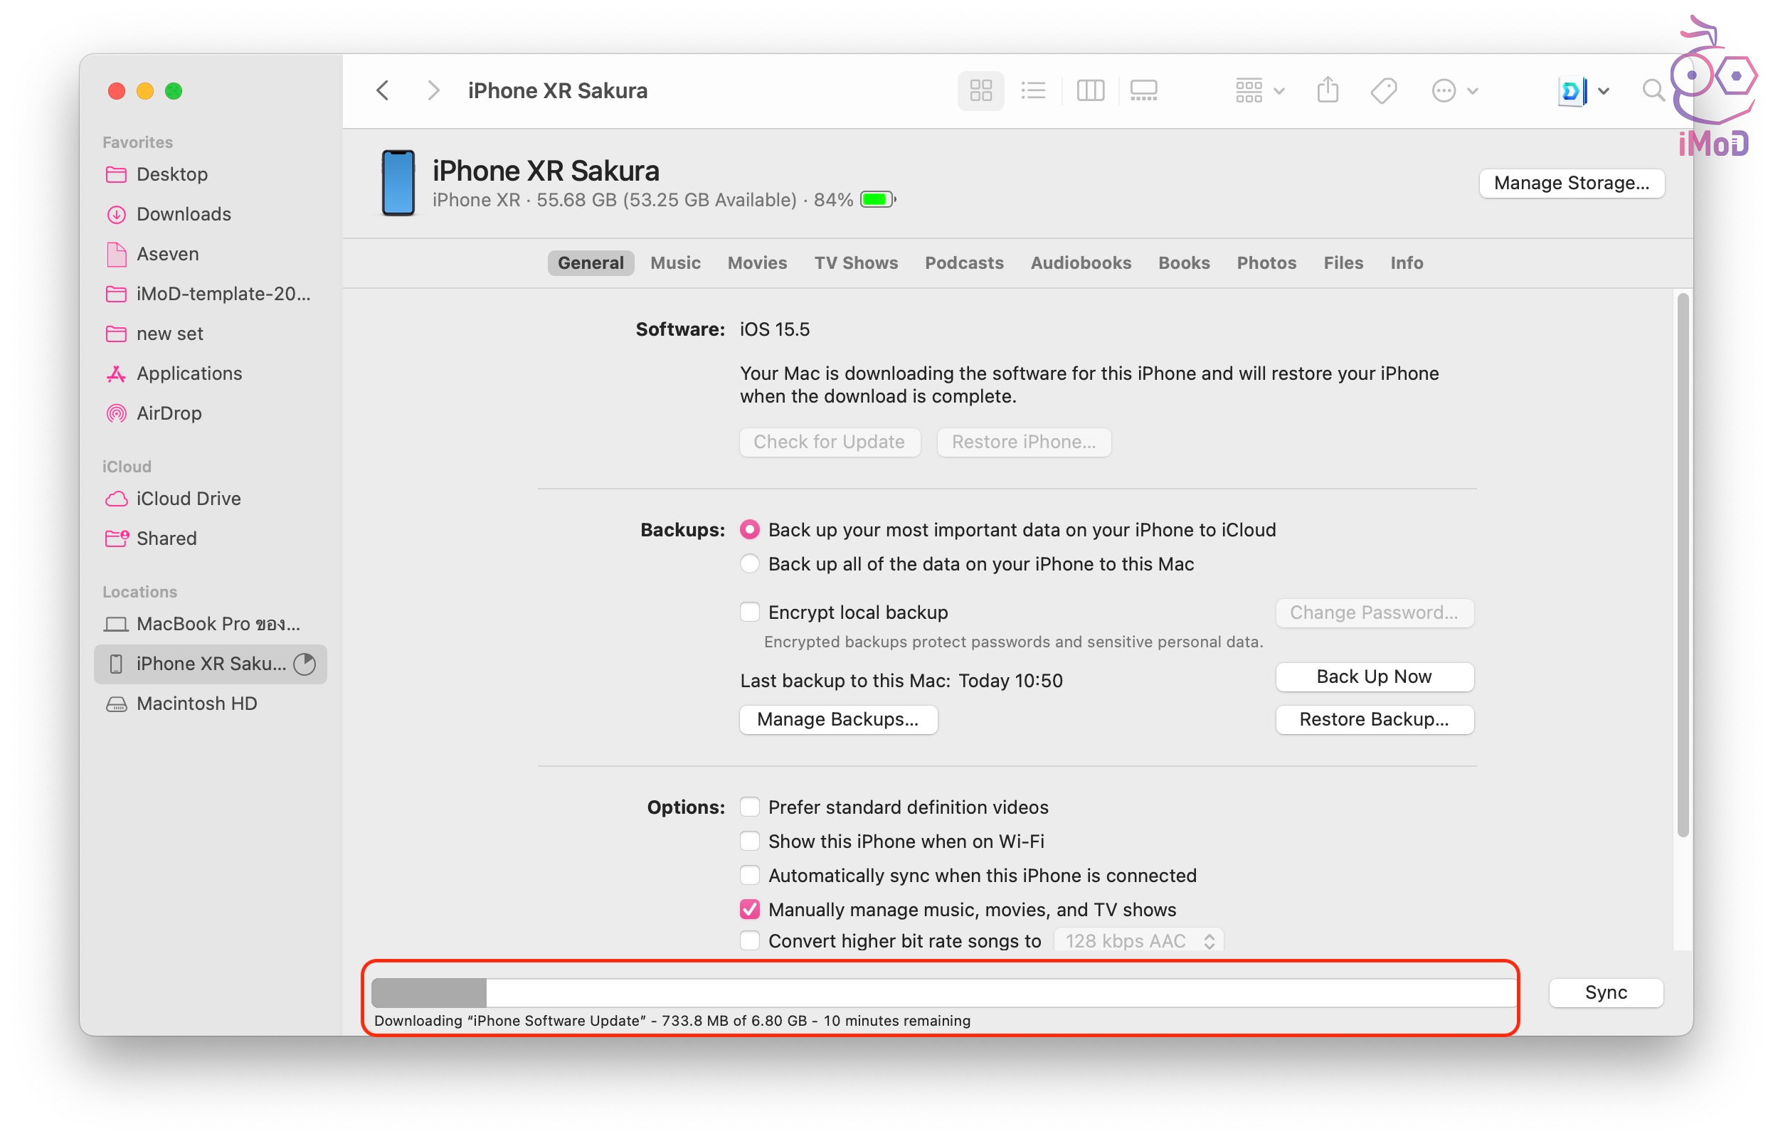
Task: Click the Back Up Now button
Action: coord(1373,676)
